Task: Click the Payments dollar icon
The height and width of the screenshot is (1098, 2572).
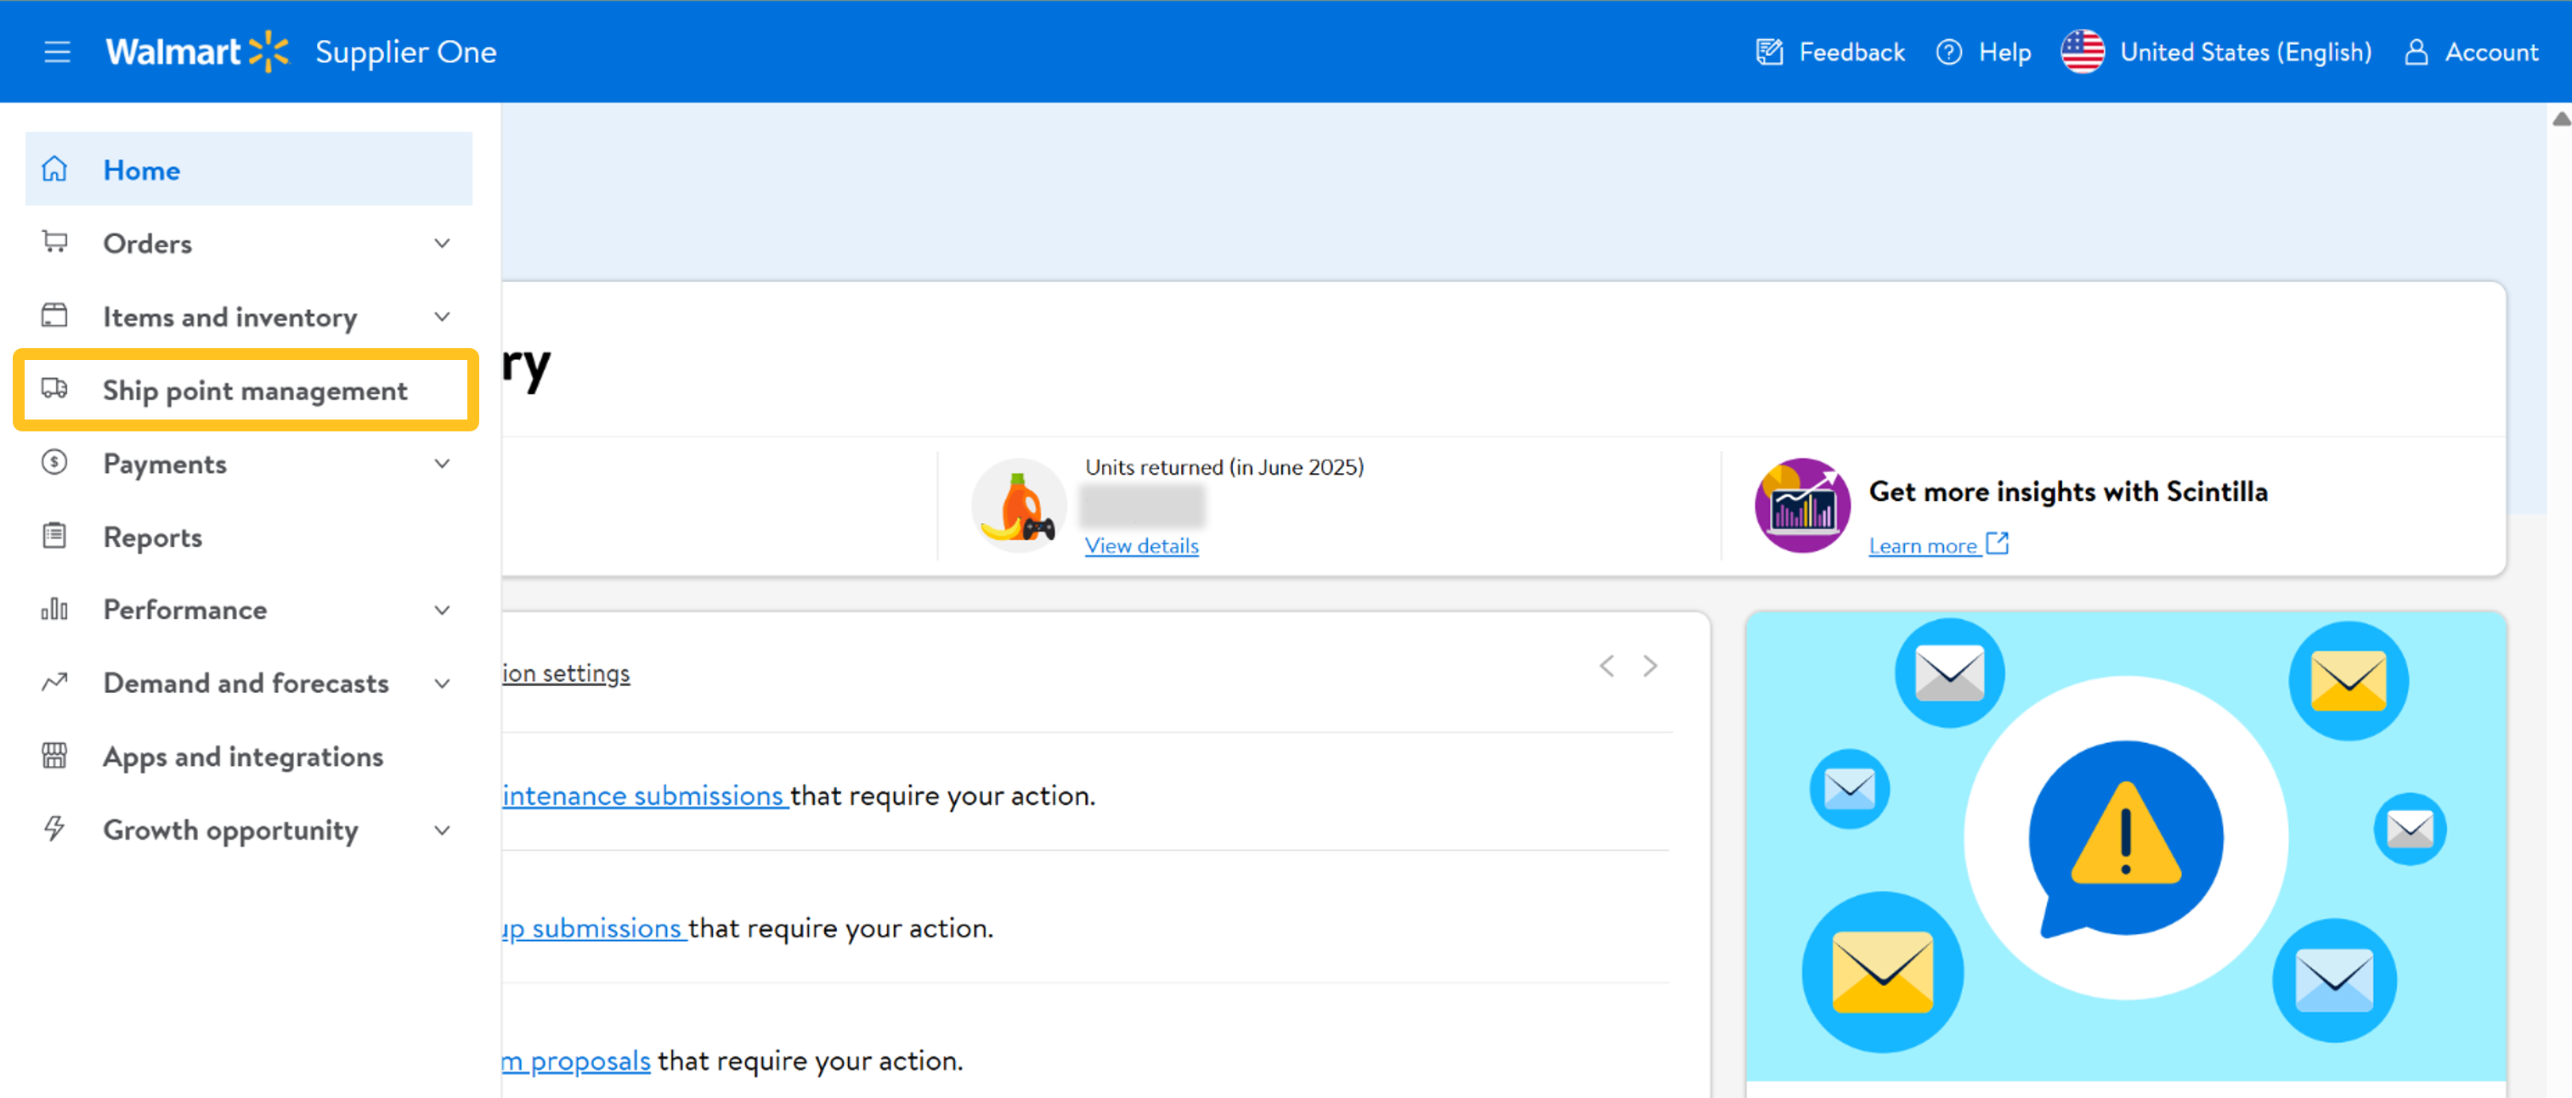Action: pyautogui.click(x=55, y=463)
